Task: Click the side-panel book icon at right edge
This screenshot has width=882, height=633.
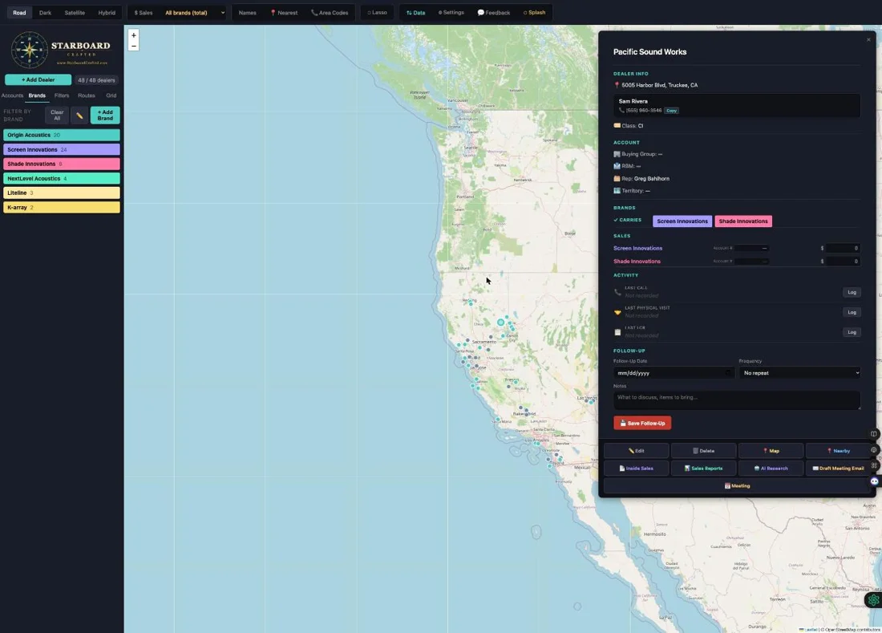Action: click(x=873, y=434)
